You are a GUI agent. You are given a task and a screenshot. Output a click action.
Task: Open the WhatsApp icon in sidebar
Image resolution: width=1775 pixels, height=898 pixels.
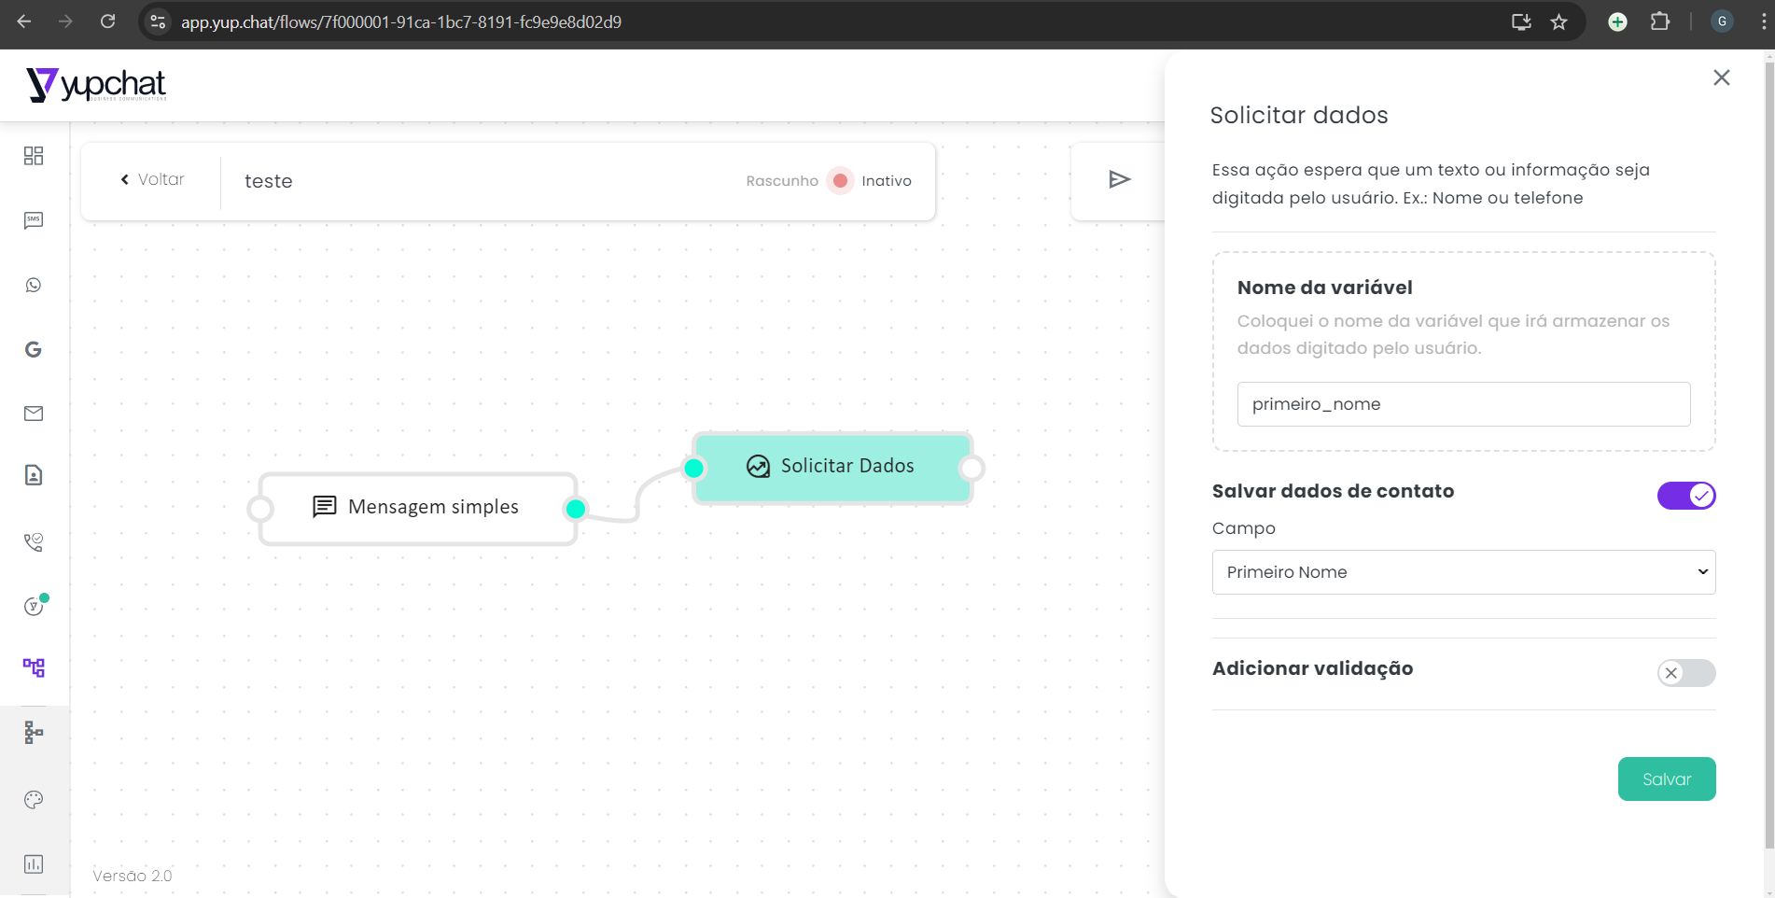coord(34,285)
